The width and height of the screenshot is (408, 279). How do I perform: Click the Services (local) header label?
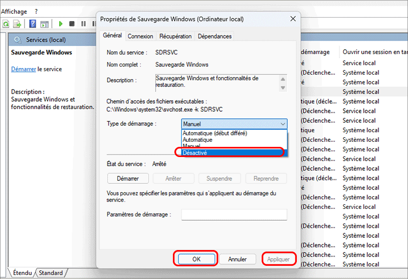(x=46, y=40)
